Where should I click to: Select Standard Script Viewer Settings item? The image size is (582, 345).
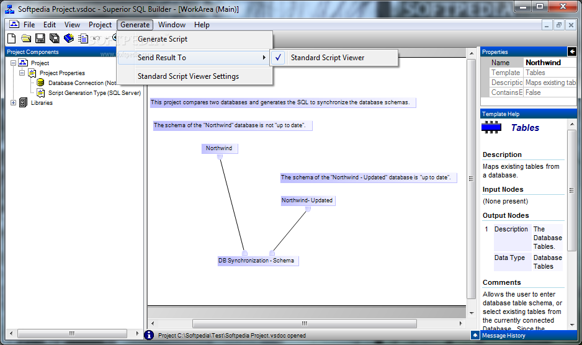(x=195, y=76)
